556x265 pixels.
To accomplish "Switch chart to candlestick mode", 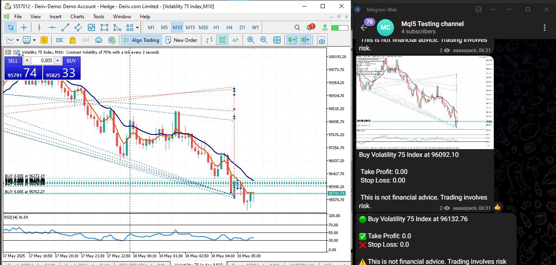I will point(222,40).
